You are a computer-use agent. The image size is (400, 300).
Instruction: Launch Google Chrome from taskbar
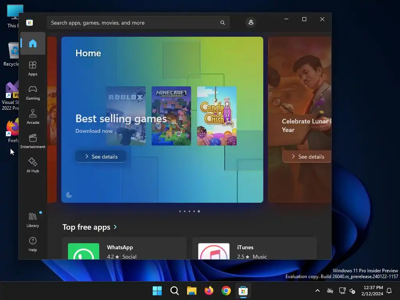pos(226,291)
